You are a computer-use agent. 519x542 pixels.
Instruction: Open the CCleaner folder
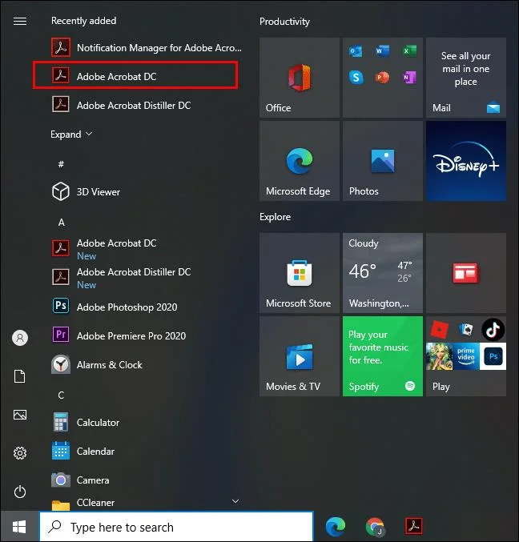(83, 503)
